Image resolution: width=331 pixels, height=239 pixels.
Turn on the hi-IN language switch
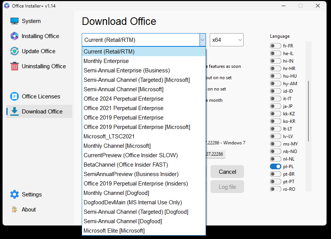coord(276,61)
